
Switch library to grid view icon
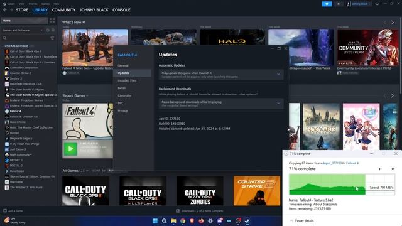(x=52, y=21)
